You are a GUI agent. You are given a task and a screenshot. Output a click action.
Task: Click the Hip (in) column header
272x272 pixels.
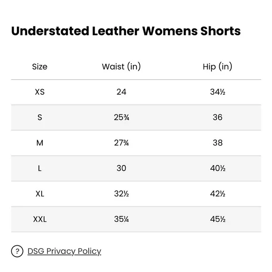pos(218,67)
